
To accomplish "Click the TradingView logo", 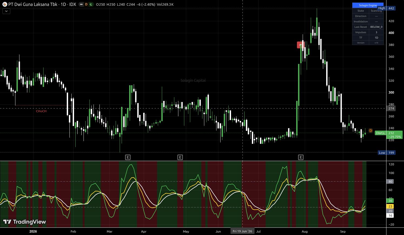I will (25, 222).
